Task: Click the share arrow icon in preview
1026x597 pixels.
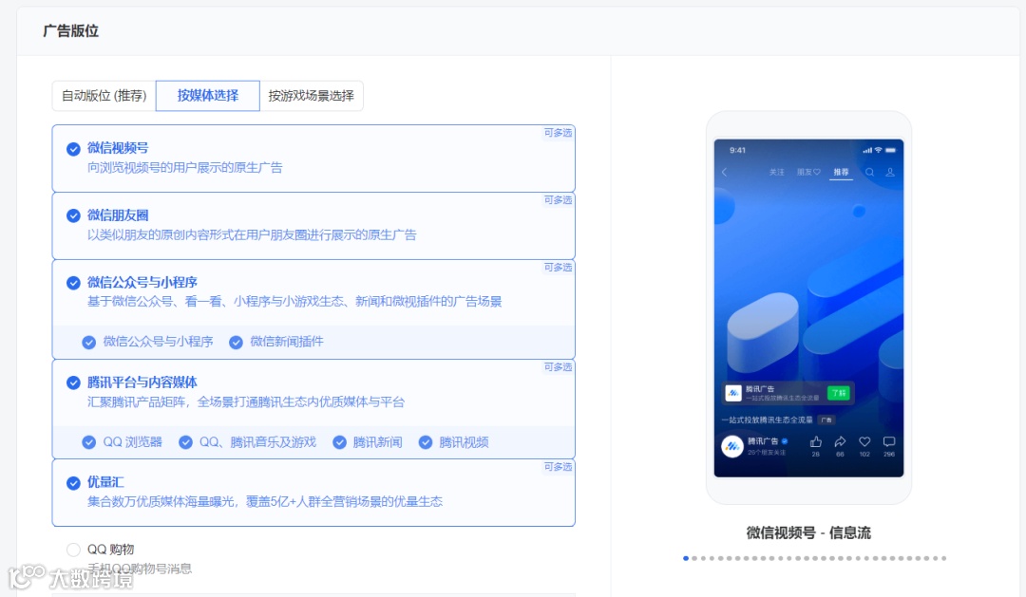Action: [x=840, y=442]
